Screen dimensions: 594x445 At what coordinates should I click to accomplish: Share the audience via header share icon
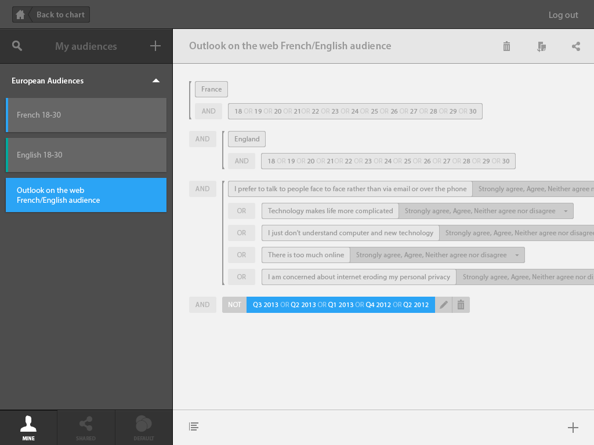576,46
